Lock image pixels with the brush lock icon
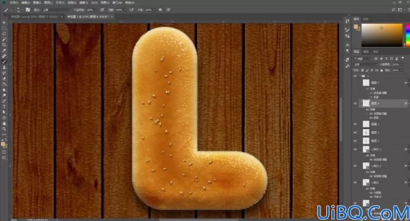This screenshot has height=221, width=410. 367,70
